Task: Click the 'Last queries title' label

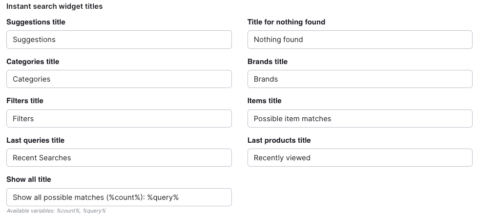Action: click(x=35, y=140)
